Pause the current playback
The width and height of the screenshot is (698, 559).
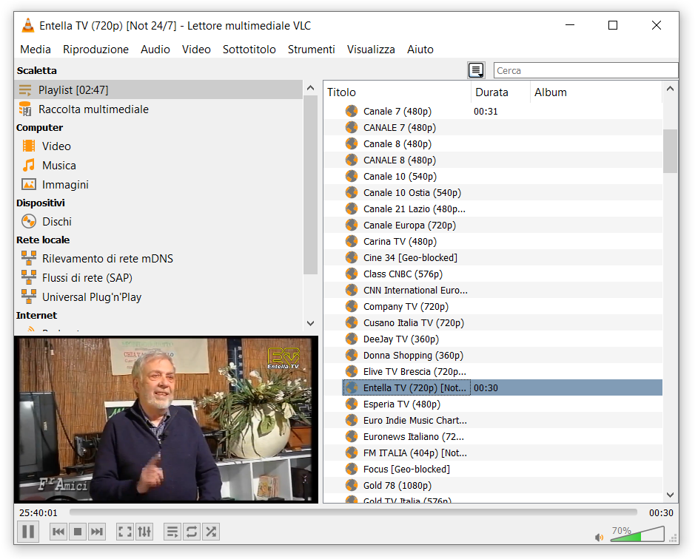point(28,531)
